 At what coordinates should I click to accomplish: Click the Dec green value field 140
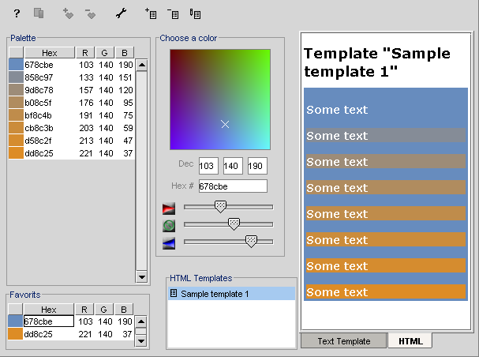coord(233,166)
